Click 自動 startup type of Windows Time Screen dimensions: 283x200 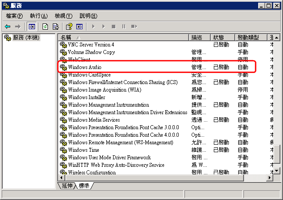(243, 150)
